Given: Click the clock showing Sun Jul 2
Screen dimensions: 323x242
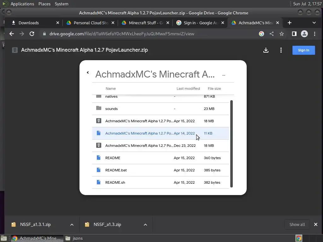Looking at the screenshot, I should click(x=307, y=4).
